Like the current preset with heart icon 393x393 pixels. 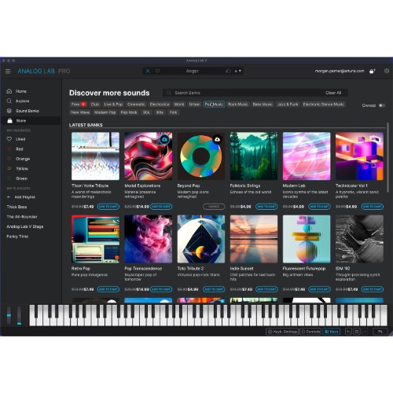[157, 71]
